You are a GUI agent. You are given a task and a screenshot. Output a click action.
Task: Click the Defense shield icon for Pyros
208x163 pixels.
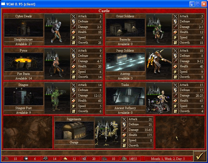[x=74, y=56]
